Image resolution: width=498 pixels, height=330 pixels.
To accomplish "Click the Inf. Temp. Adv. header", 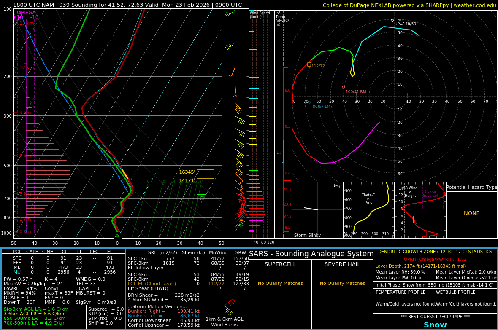I will (282, 19).
